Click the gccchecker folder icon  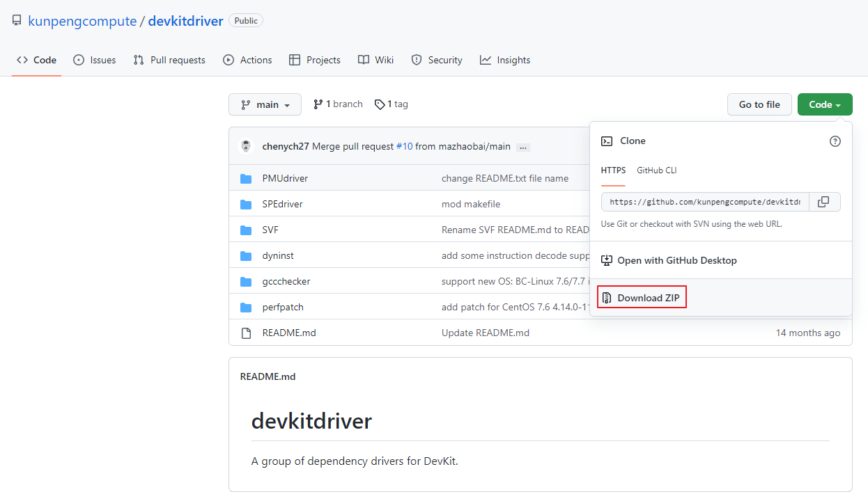point(246,282)
